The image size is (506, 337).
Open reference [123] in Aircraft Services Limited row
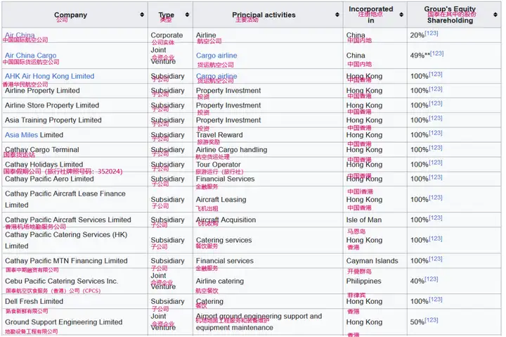[x=436, y=218]
